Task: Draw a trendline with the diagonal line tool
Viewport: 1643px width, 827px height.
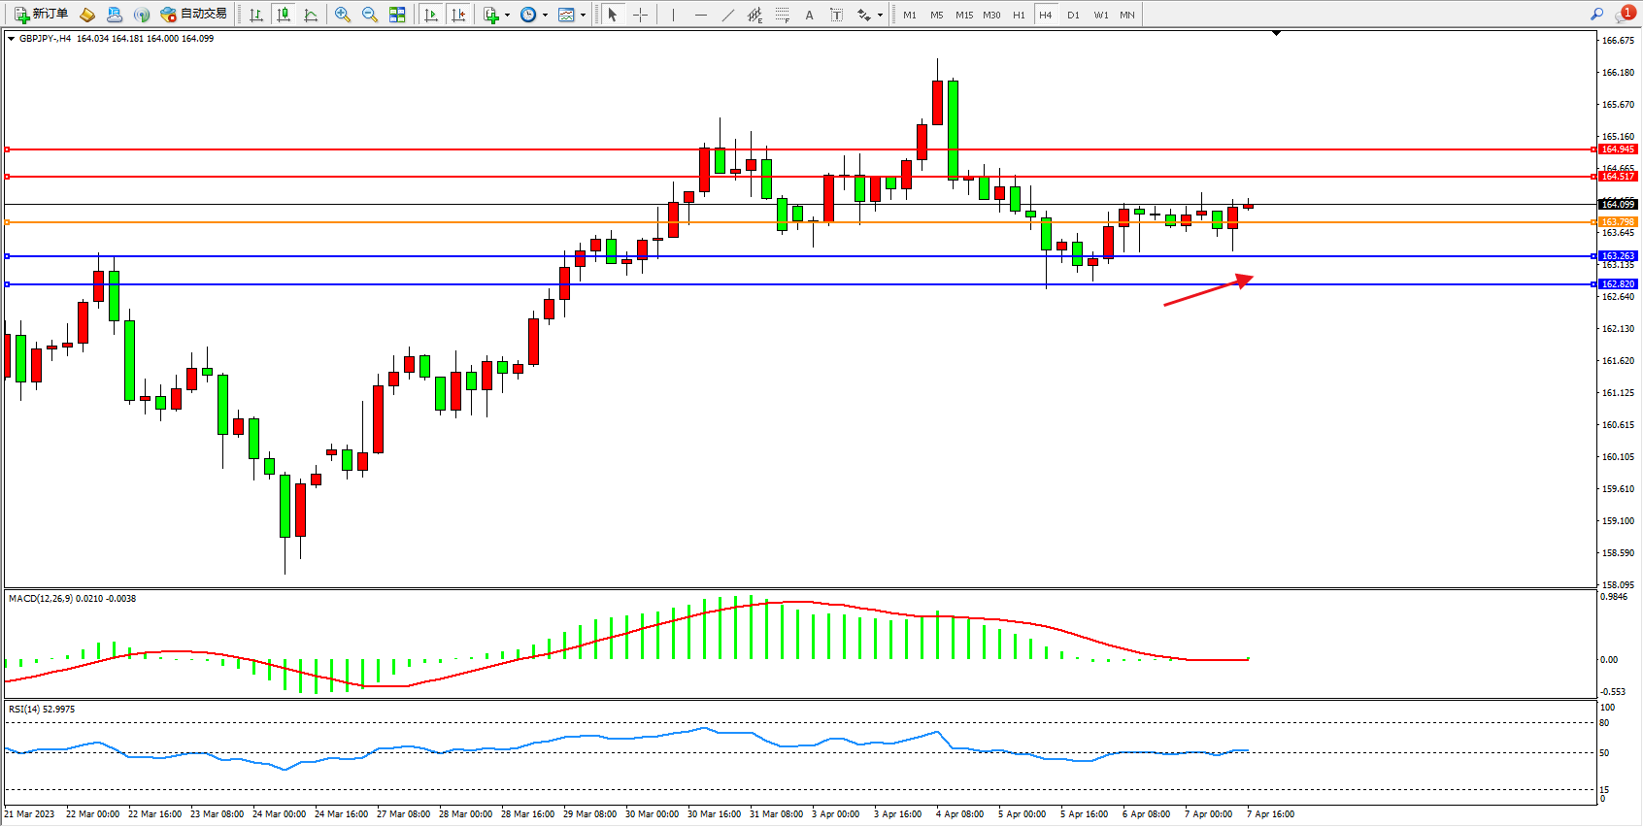Action: tap(727, 15)
